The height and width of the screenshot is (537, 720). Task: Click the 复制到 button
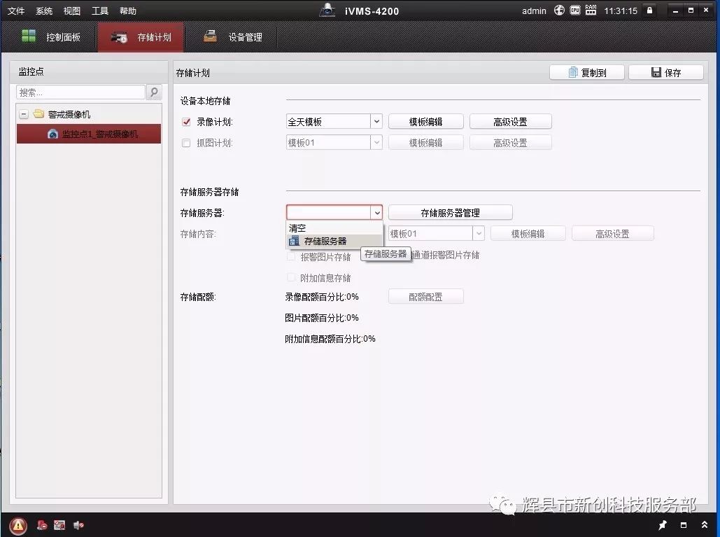587,73
